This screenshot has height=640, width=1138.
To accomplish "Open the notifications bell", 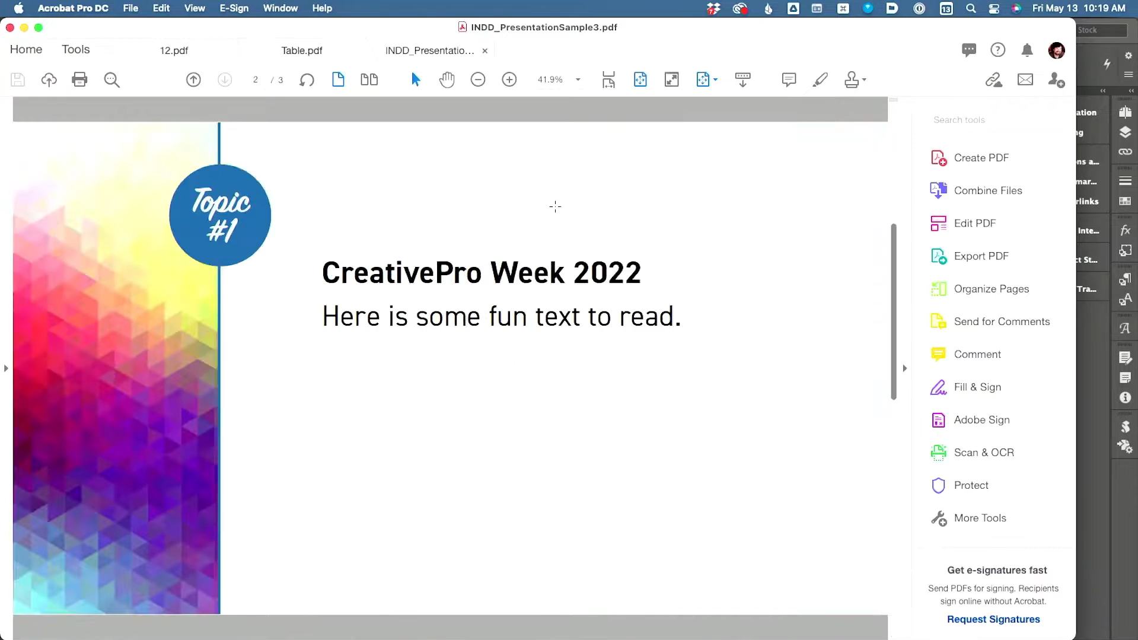I will tap(1027, 50).
